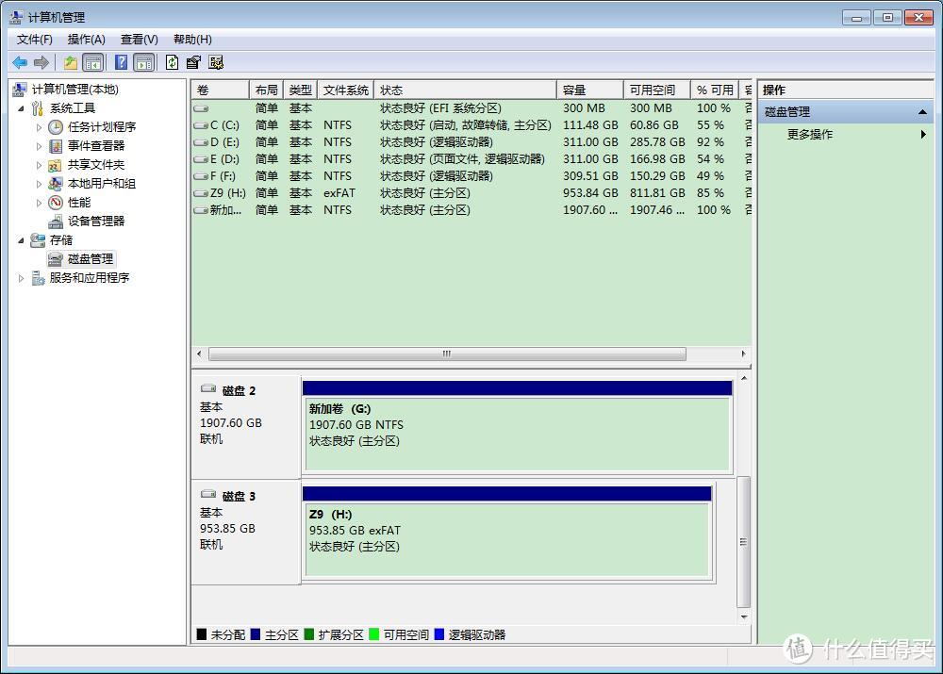943x674 pixels.
Task: Select the Z9 (H:) partition block
Action: point(507,538)
